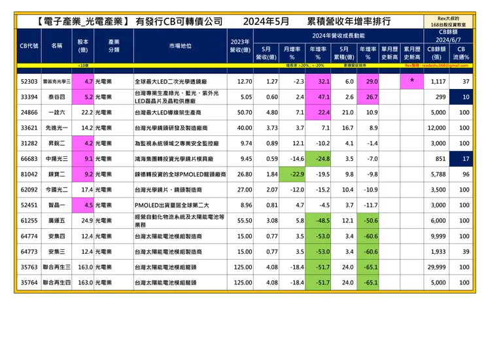Click the dark blue 10 CB circulation cell
The width and height of the screenshot is (484, 342).
click(x=461, y=97)
